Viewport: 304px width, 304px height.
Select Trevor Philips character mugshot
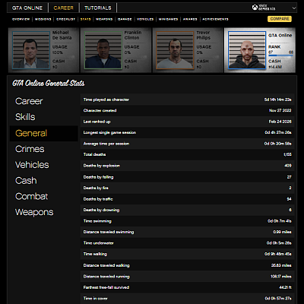coord(175,50)
